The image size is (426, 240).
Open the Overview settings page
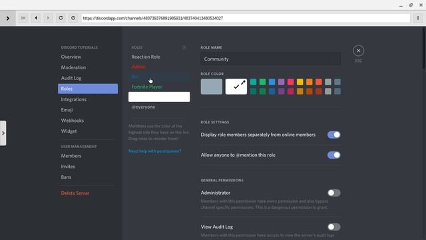pyautogui.click(x=88, y=57)
